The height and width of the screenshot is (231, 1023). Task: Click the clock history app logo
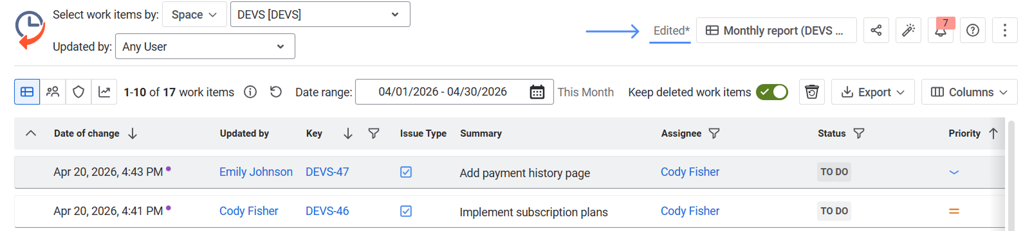(x=30, y=30)
